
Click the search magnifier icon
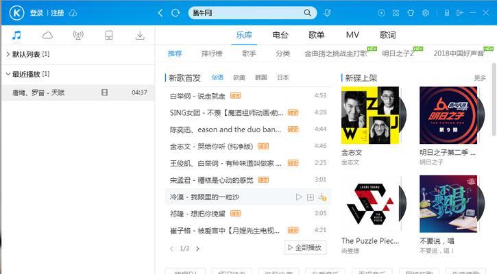click(308, 13)
